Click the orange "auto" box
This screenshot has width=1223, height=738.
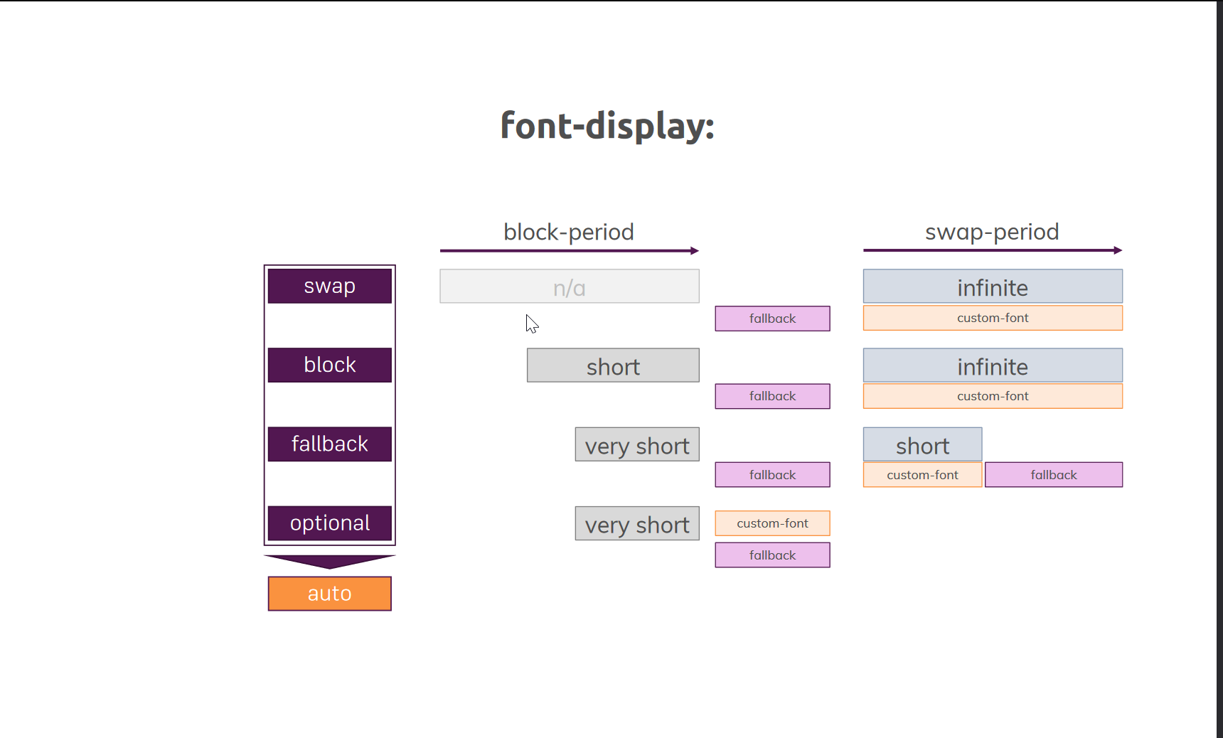pos(330,594)
